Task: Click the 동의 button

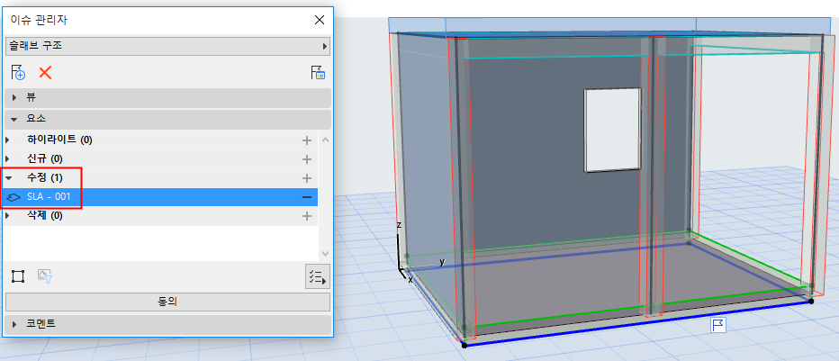Action: click(167, 302)
